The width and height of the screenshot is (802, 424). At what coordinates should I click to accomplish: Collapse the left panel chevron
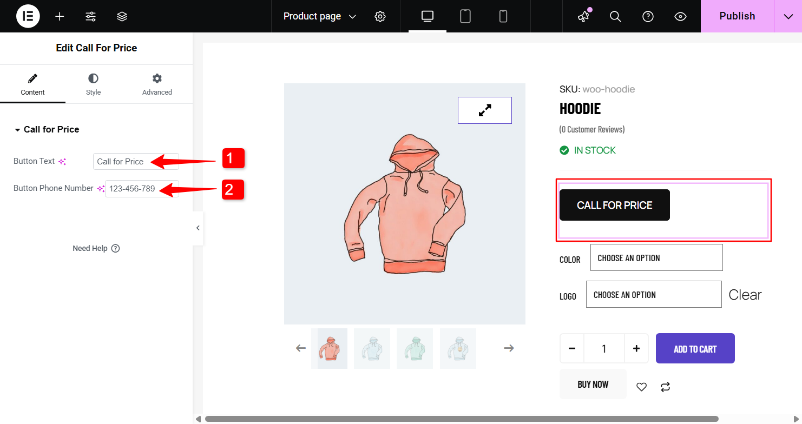coord(198,228)
